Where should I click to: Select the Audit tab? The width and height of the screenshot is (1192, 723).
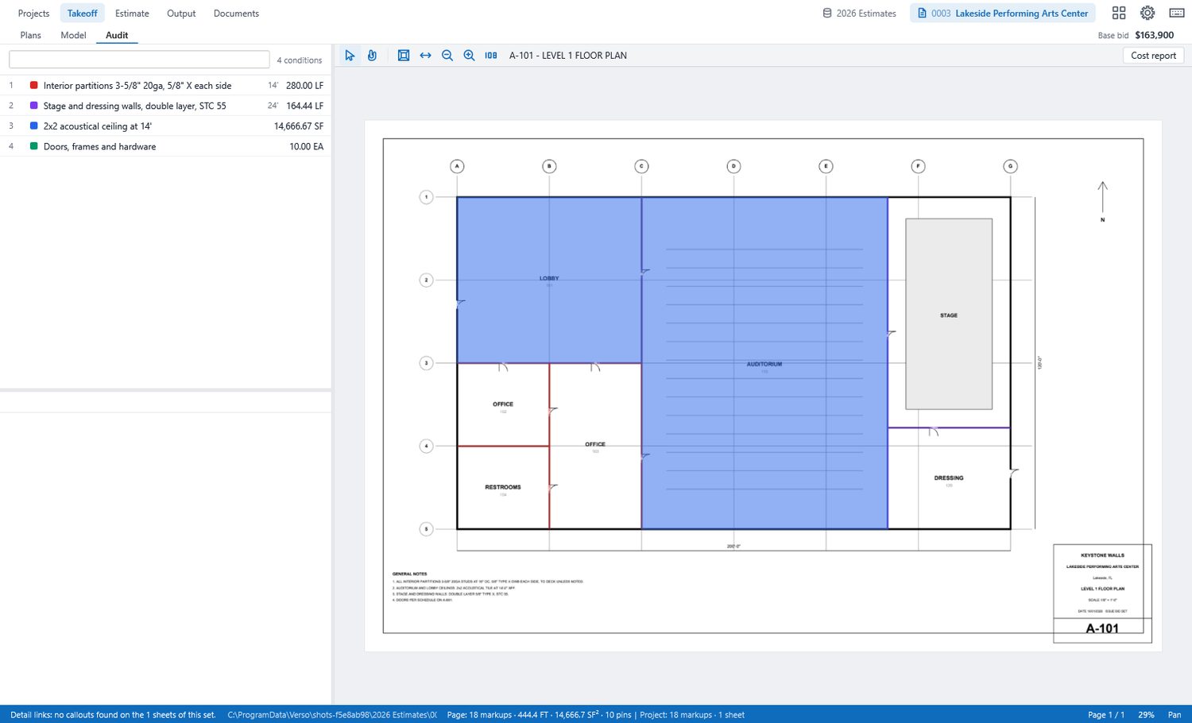[117, 35]
